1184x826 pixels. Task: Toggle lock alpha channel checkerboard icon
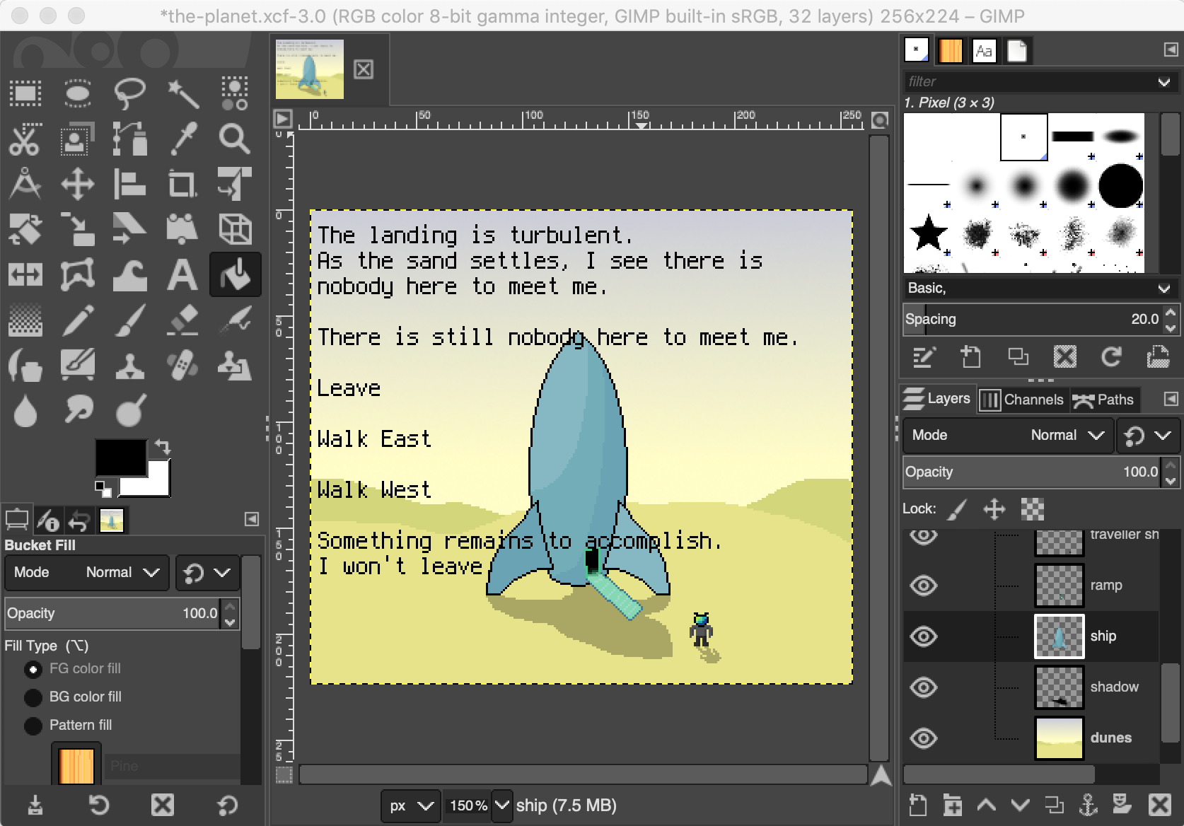[x=1033, y=509]
